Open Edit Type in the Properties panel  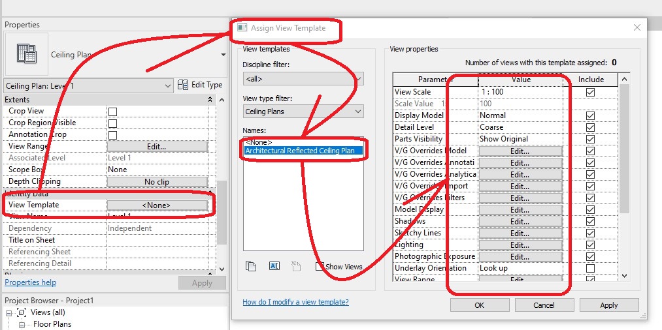(200, 85)
